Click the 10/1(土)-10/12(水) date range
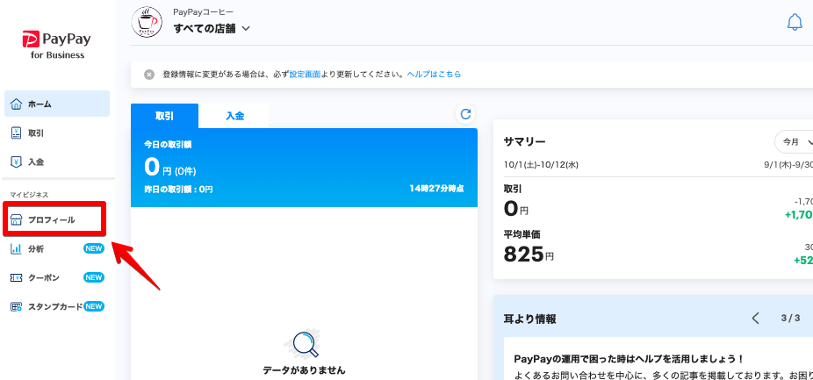Image resolution: width=813 pixels, height=380 pixels. 541,165
